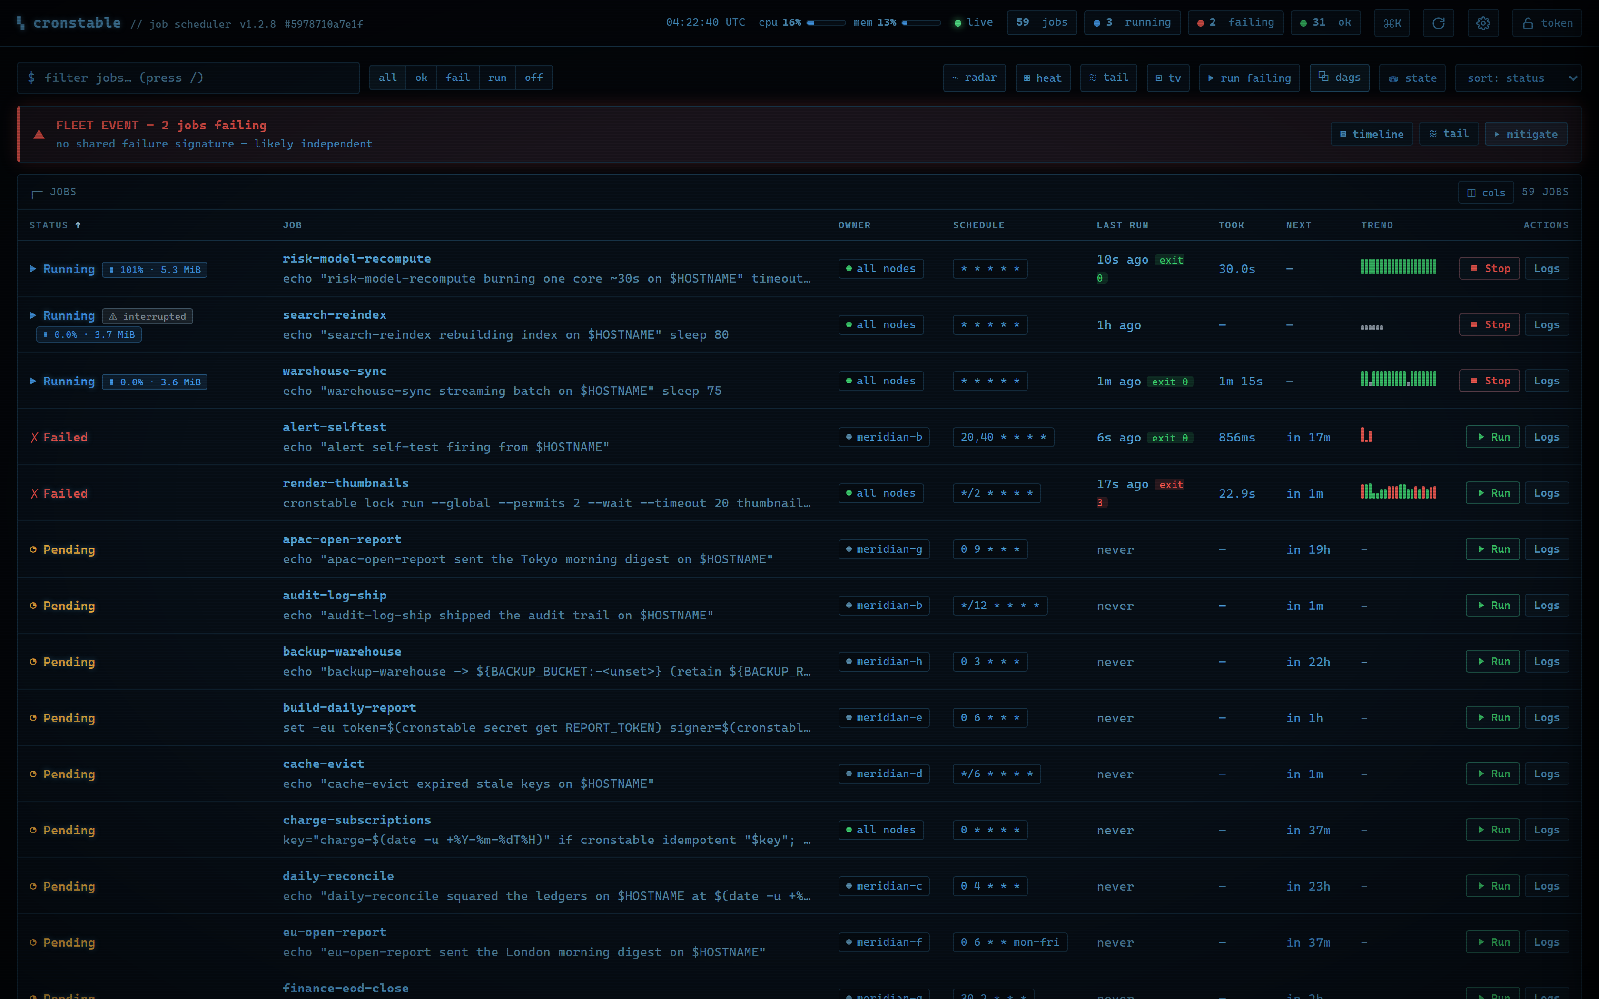Stop the risk-model-recompute job

[x=1489, y=268]
